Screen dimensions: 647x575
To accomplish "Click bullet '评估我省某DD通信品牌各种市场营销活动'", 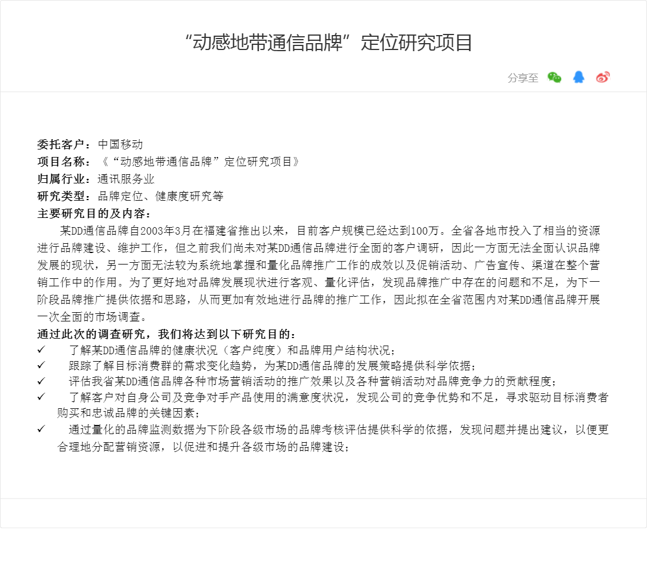I will tap(312, 382).
